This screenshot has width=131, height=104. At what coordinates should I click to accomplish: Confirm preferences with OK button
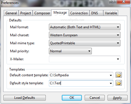[72, 98]
